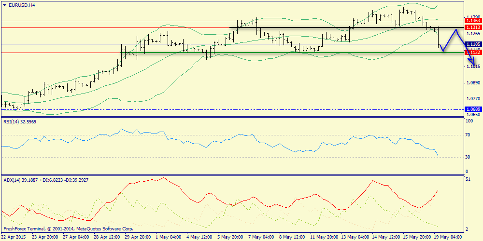Click the 1 May 04:00 time label
The height and width of the screenshot is (241, 483).
click(168, 237)
